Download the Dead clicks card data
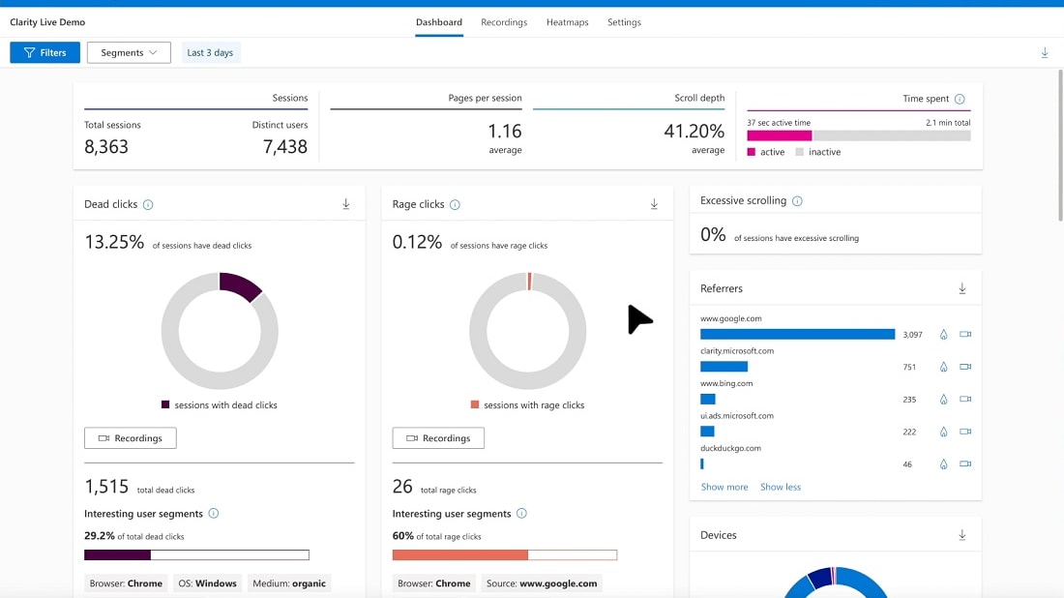This screenshot has height=598, width=1064. [x=346, y=203]
